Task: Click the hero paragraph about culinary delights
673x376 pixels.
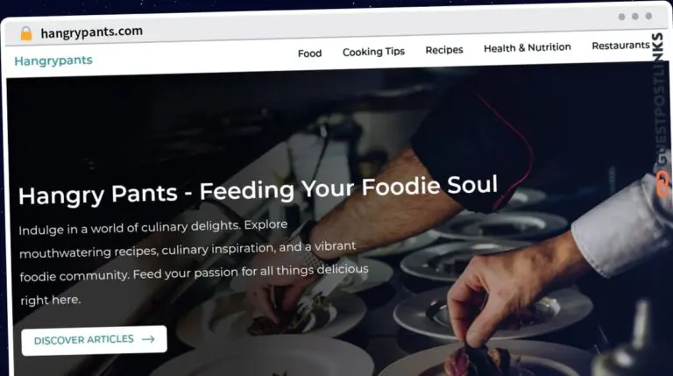Action: point(194,262)
